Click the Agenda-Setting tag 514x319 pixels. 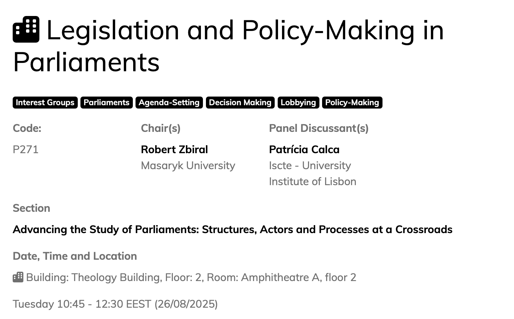coord(169,103)
